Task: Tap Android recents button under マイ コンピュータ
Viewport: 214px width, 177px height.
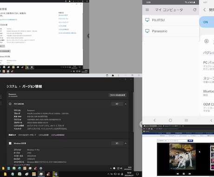Action: tap(186, 120)
